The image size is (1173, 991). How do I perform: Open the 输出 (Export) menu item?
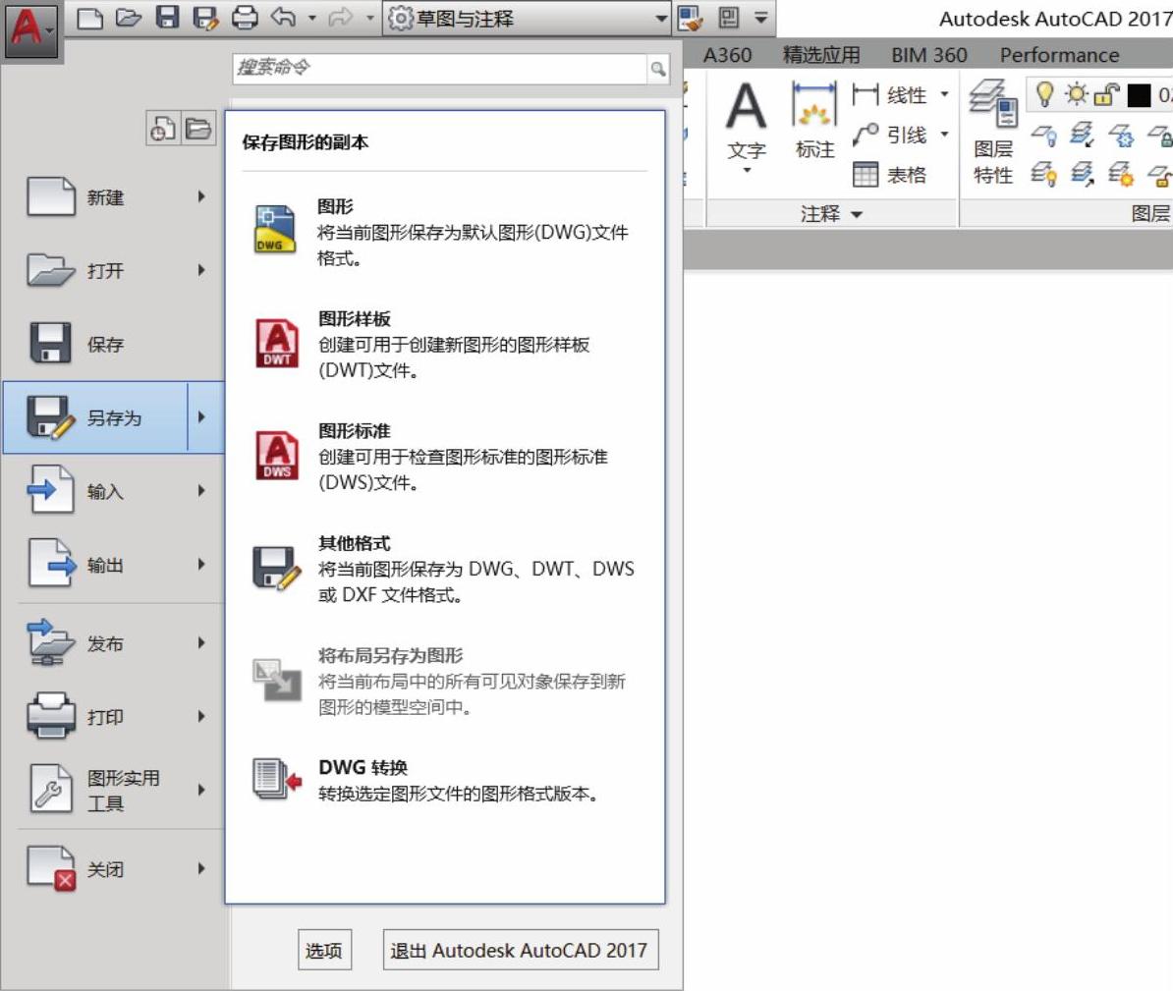pyautogui.click(x=114, y=564)
